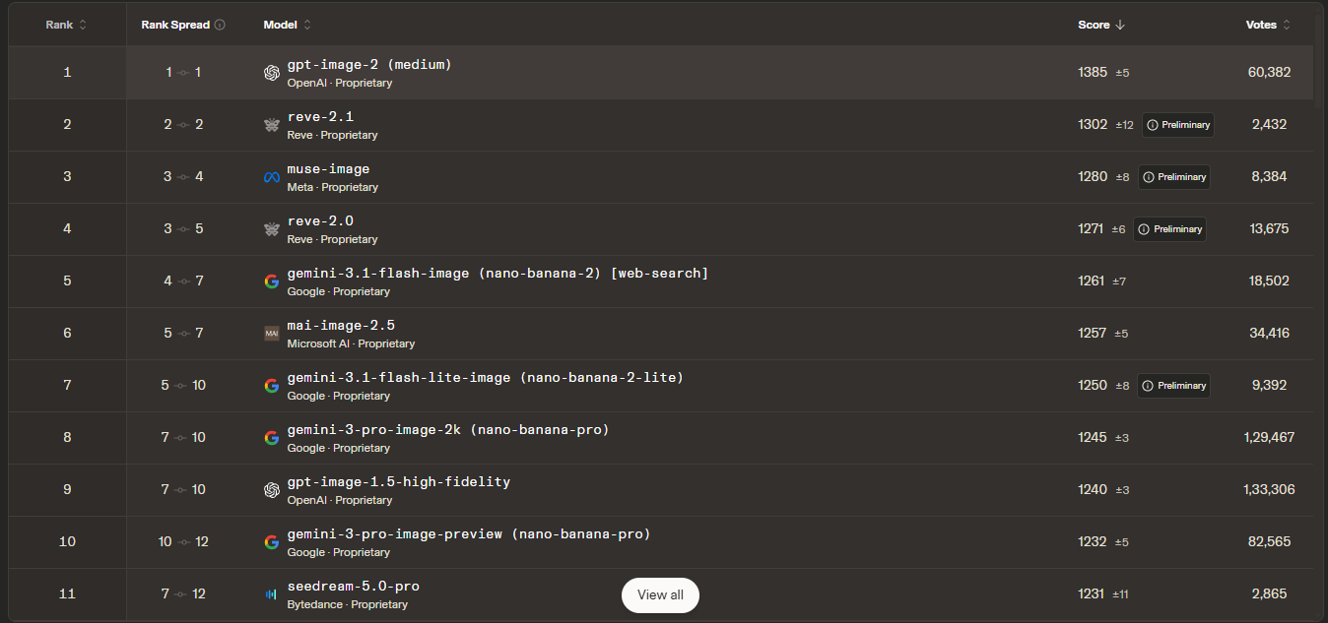Click the Google logo beside gemini-3.1-flash-lite-image
The width and height of the screenshot is (1328, 623).
272,386
